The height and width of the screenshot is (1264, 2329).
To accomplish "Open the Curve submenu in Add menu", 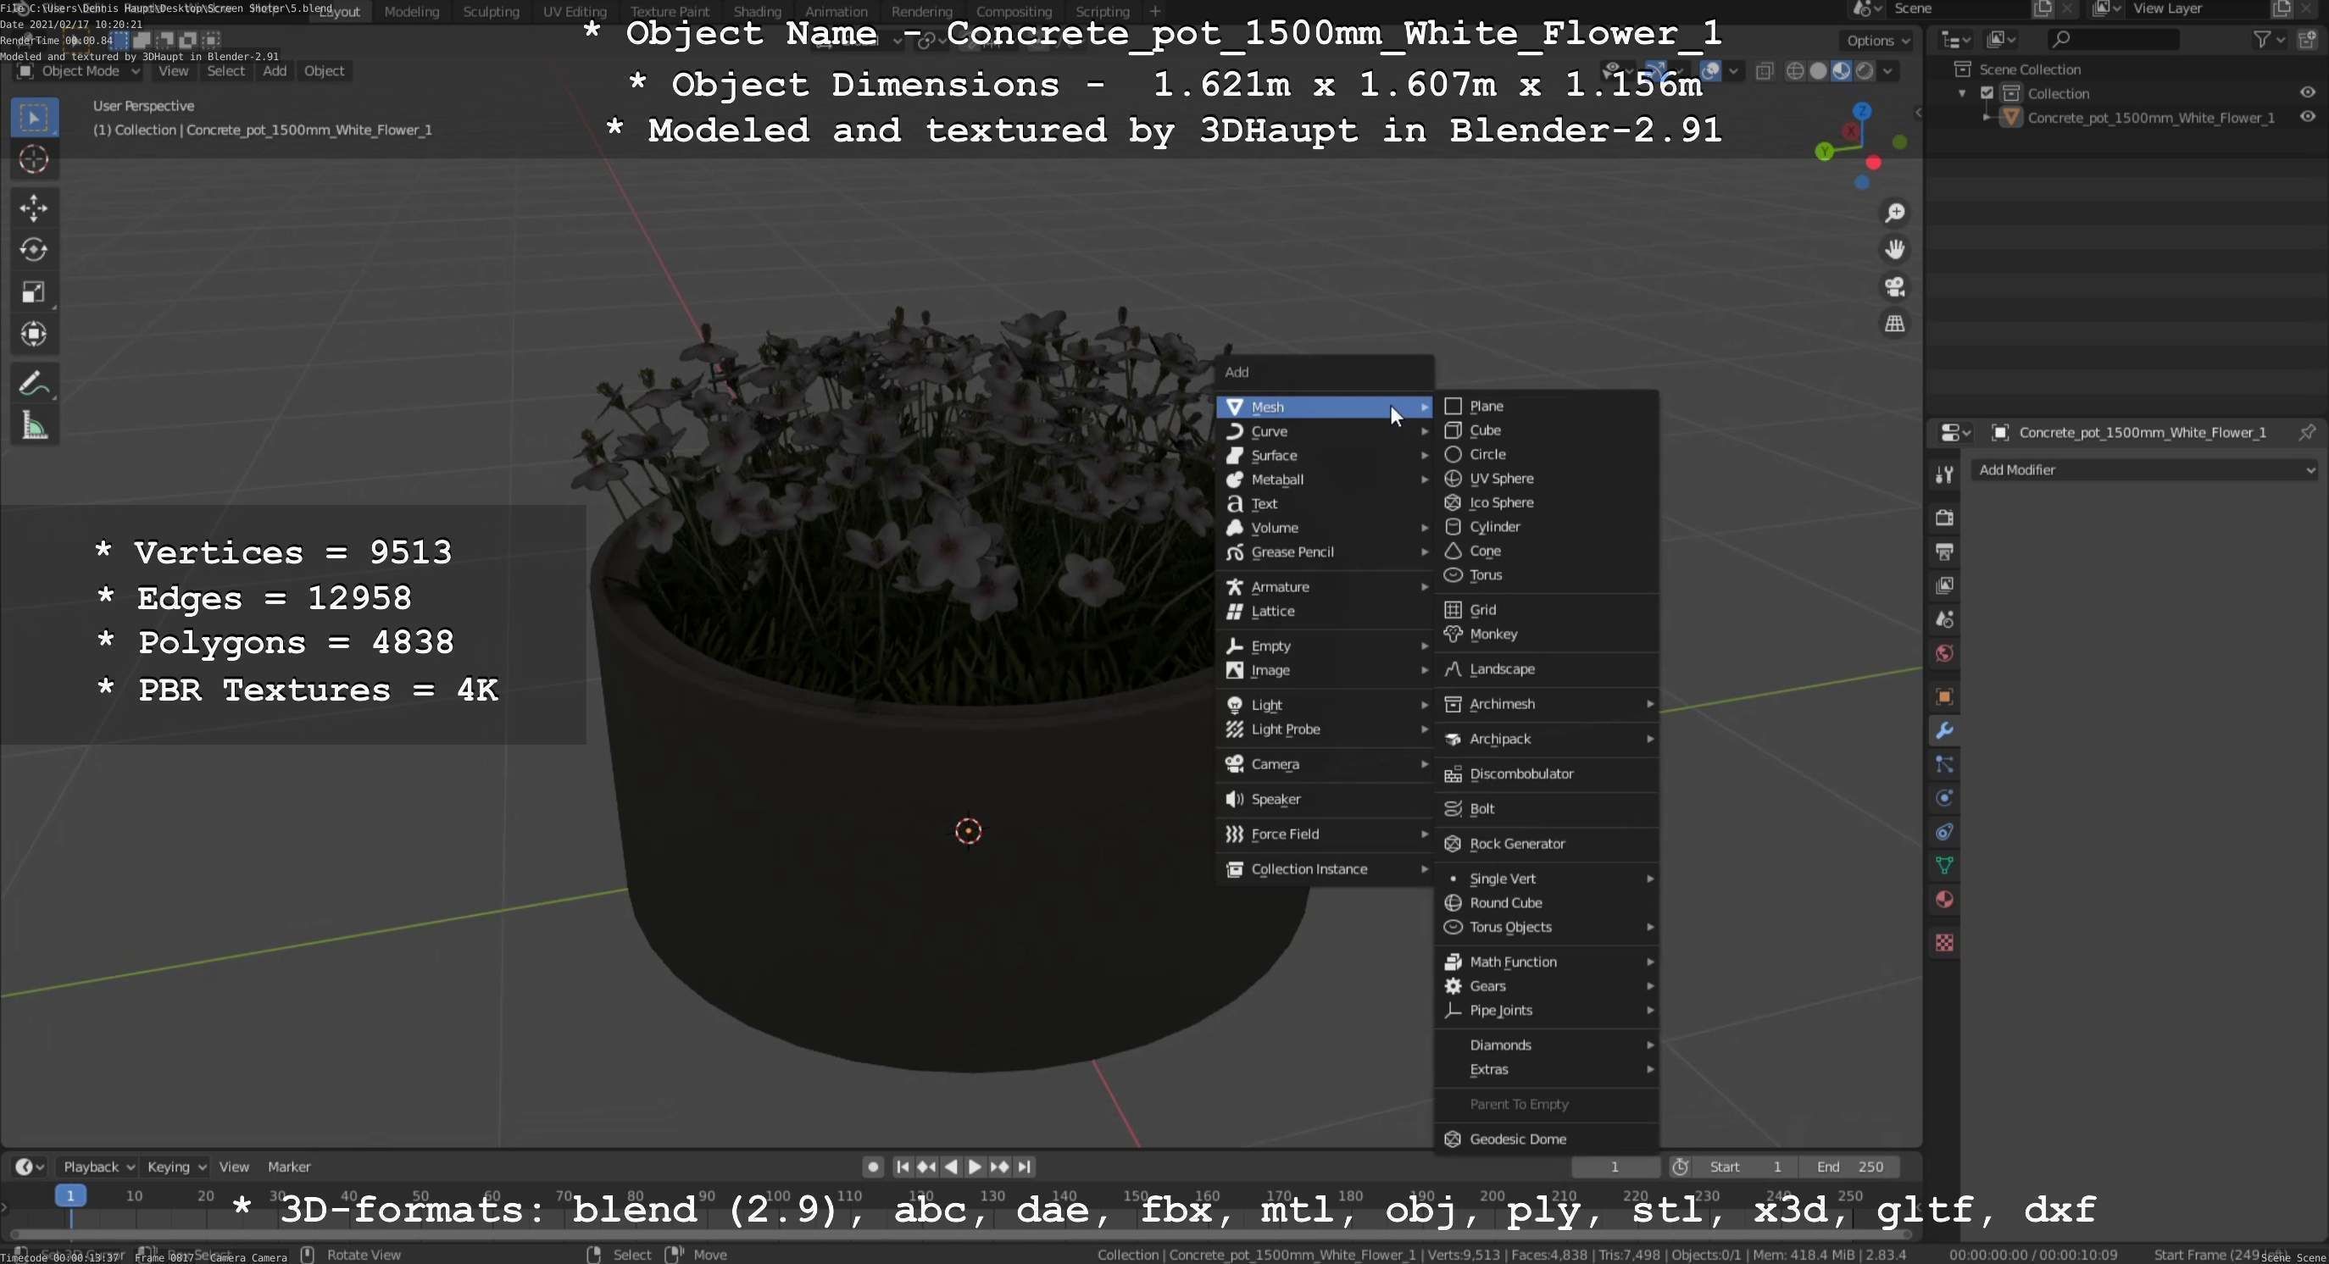I will tap(1325, 431).
